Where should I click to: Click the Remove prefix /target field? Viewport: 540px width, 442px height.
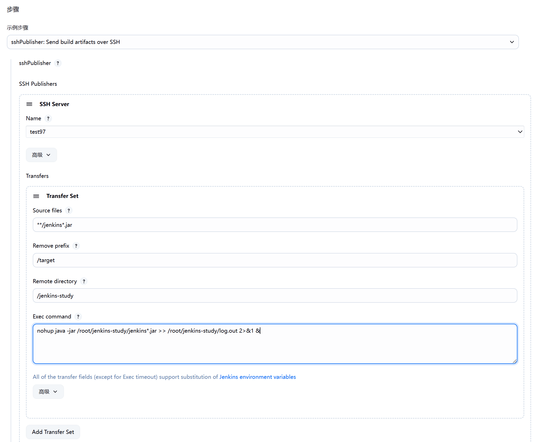coord(275,260)
